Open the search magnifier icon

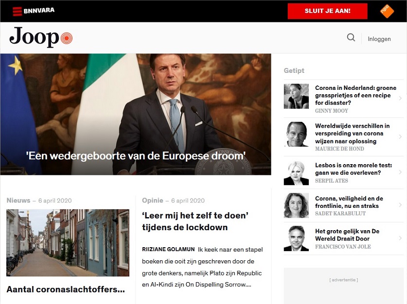tap(351, 37)
